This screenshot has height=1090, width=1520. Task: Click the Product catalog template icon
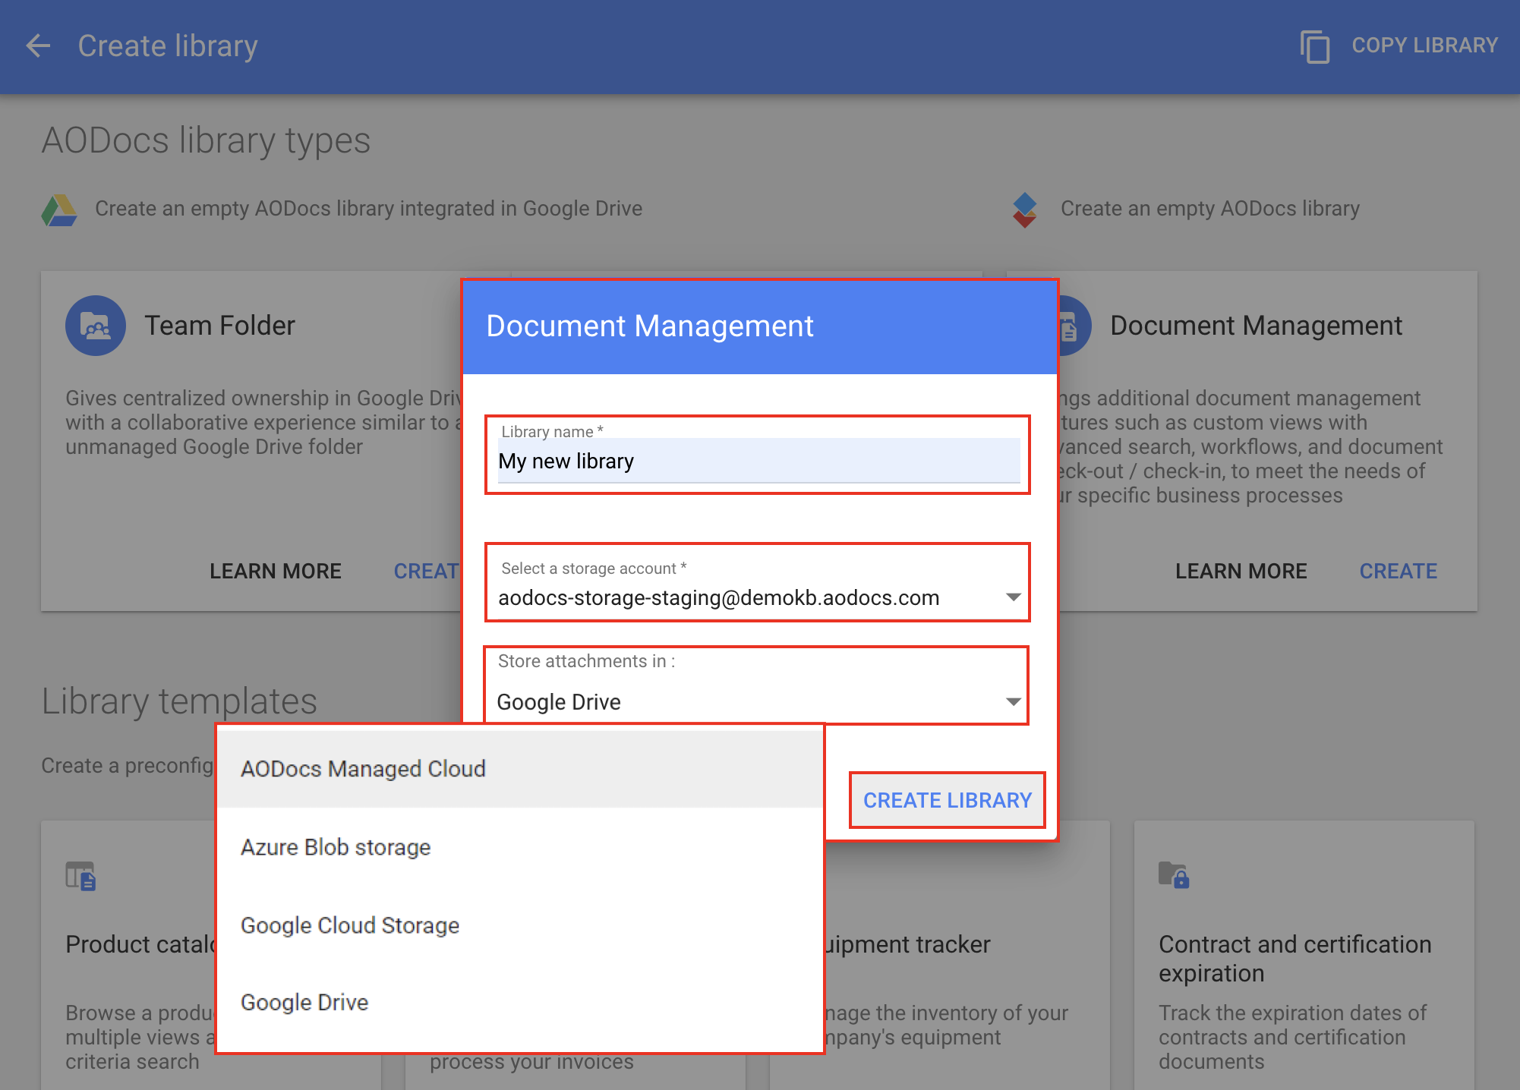(82, 877)
